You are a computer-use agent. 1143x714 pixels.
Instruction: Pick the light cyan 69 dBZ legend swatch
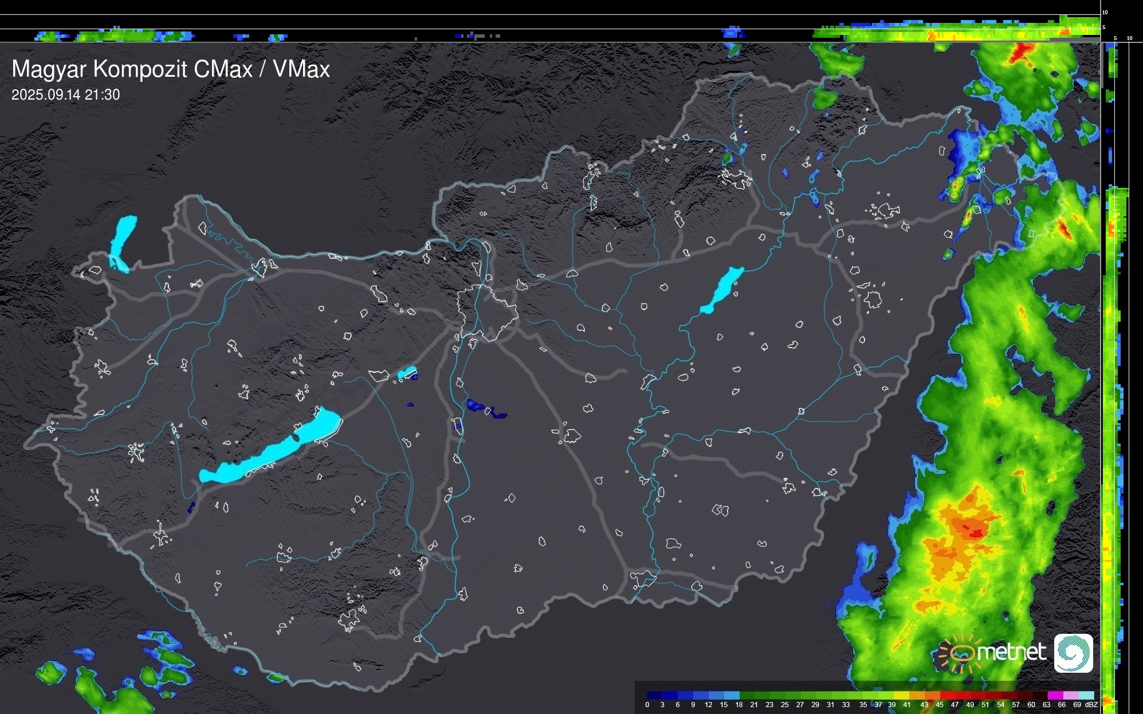pos(1086,695)
